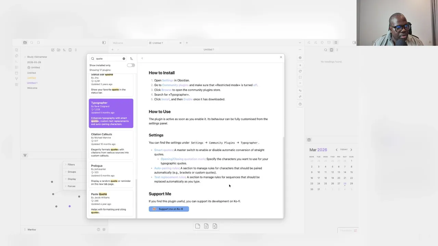
Task: Reset canvas zoom
Action: point(300,71)
